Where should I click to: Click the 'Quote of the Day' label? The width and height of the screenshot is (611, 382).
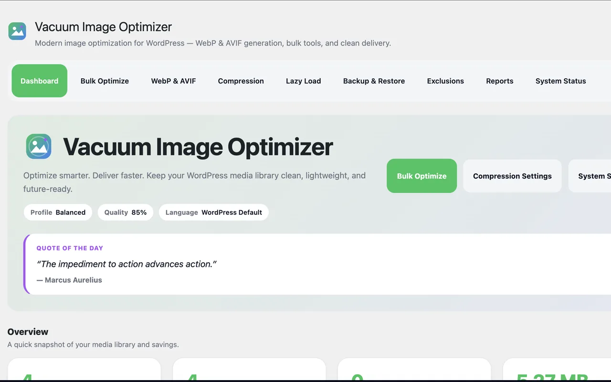[x=70, y=248]
